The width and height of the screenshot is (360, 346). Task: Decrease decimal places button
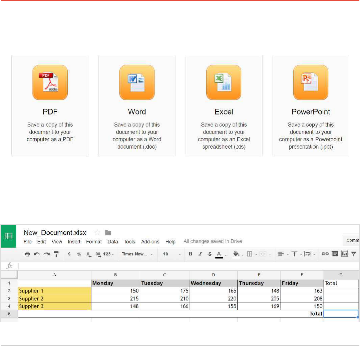pyautogui.click(x=88, y=254)
